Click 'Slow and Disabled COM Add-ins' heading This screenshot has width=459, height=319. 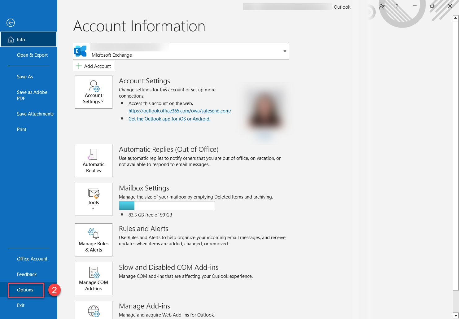[x=169, y=267]
